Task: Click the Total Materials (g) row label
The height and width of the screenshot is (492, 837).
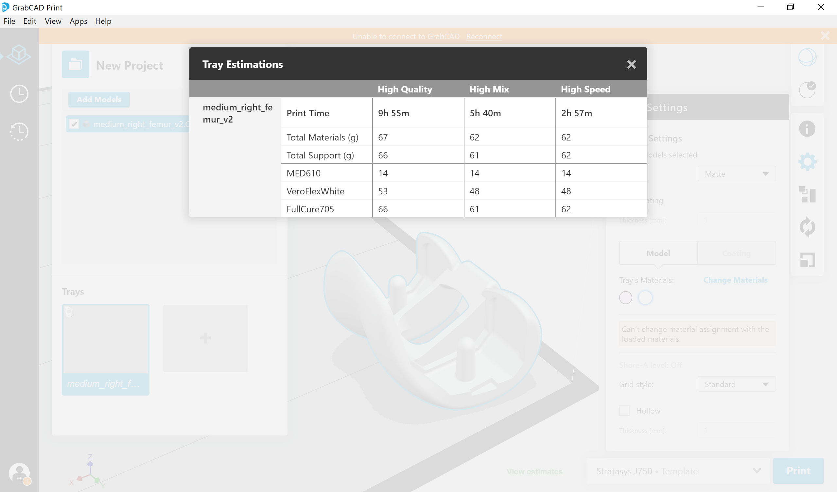Action: pyautogui.click(x=322, y=137)
